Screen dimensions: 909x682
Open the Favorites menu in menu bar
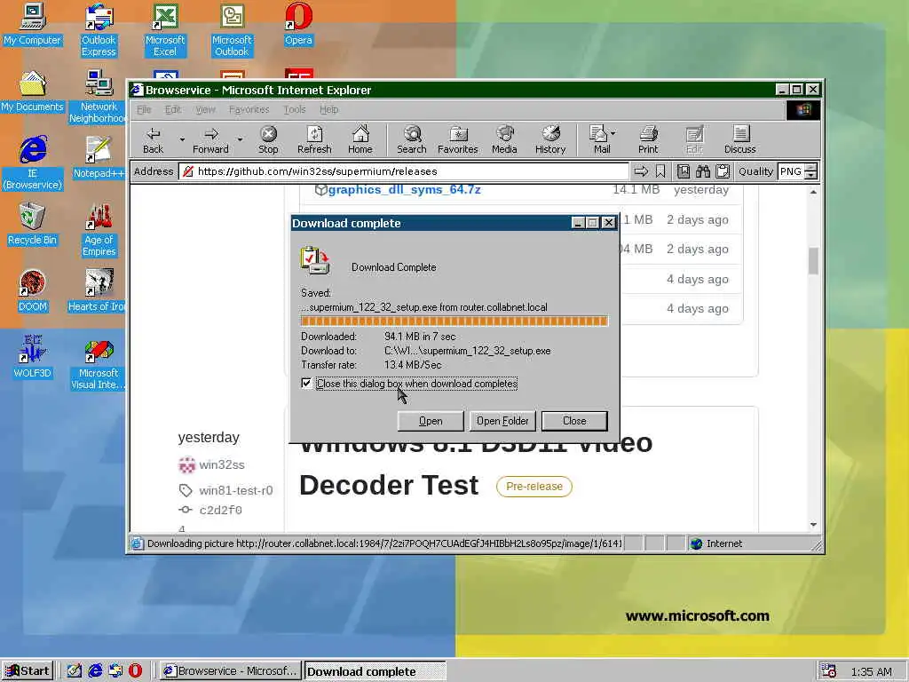pos(249,109)
